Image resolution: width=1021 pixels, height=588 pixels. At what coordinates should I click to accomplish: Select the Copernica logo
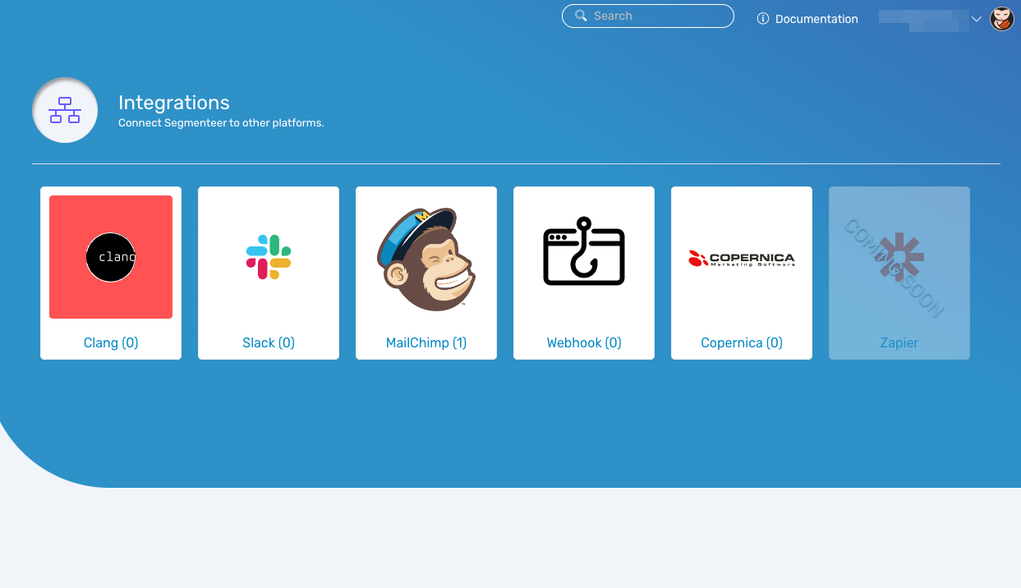pos(742,259)
